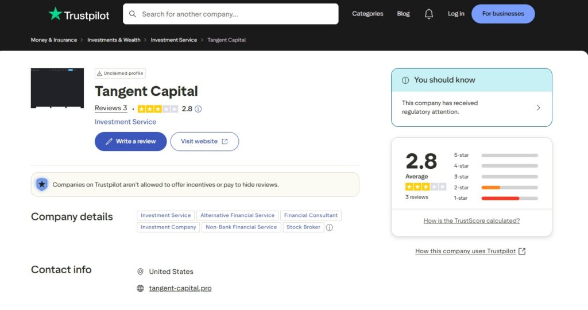Open How is the TrustScore calculated link
This screenshot has width=588, height=310.
(471, 220)
